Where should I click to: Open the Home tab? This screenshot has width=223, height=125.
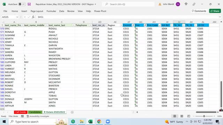pyautogui.click(x=15, y=11)
